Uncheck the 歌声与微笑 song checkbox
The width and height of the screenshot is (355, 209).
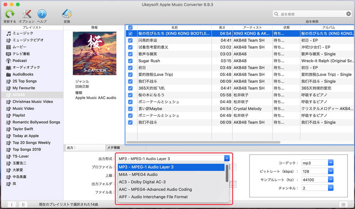(x=130, y=54)
